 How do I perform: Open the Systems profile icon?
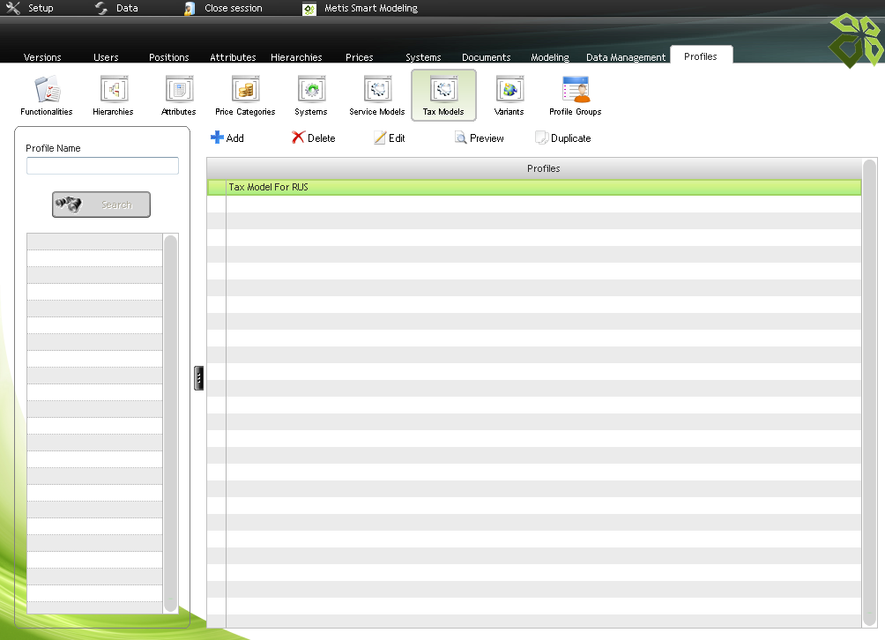pyautogui.click(x=311, y=95)
